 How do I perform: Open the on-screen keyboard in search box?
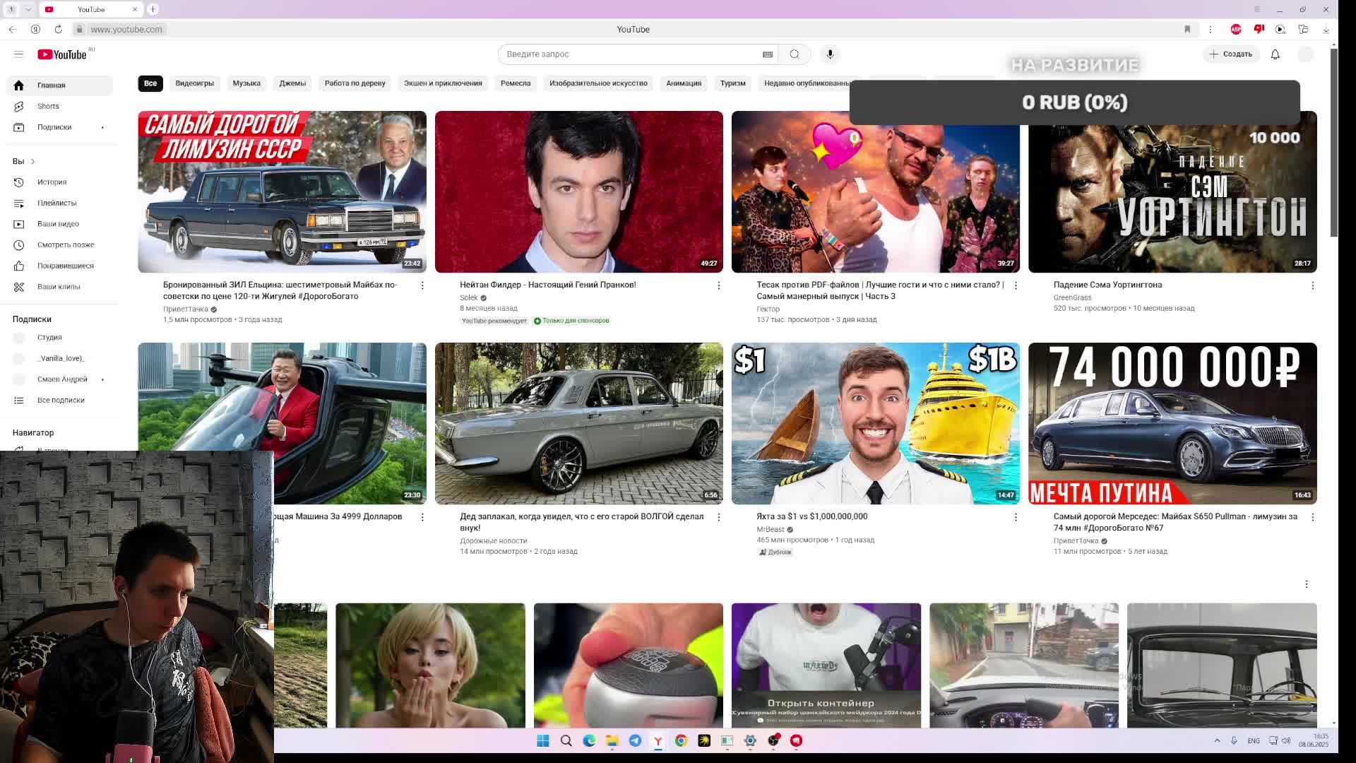tap(768, 54)
